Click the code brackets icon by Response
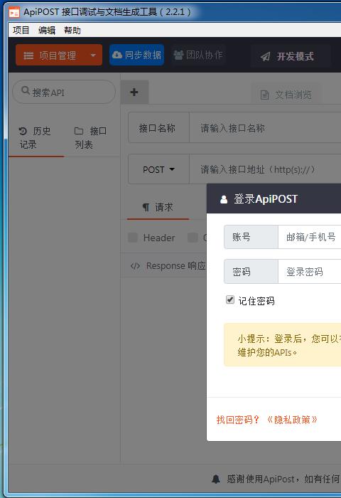The width and height of the screenshot is (341, 498). point(135,266)
